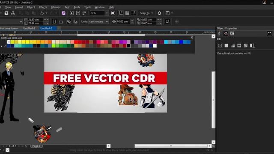Switch to the Untitled-1 document tab

coord(29,28)
